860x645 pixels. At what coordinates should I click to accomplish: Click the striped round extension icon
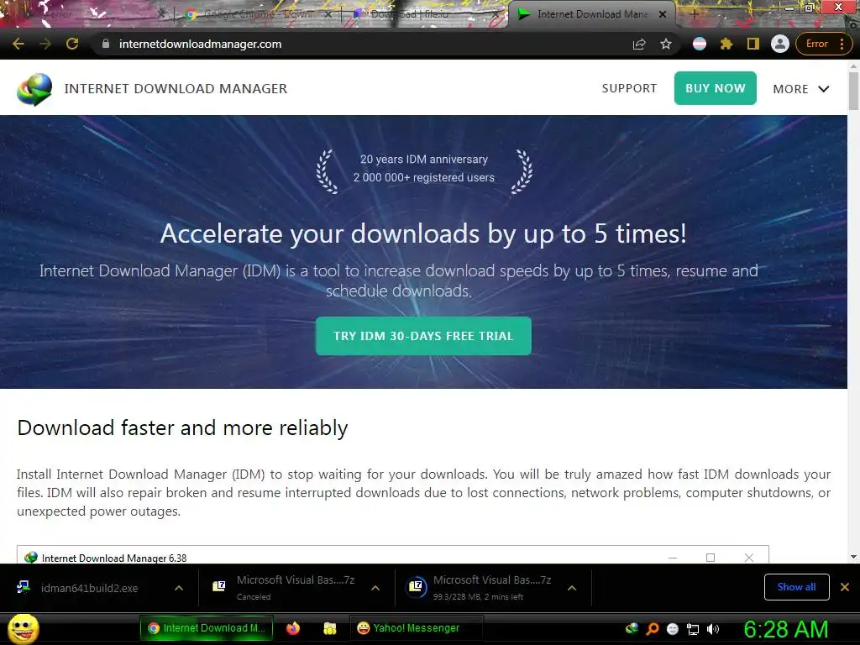(x=700, y=44)
